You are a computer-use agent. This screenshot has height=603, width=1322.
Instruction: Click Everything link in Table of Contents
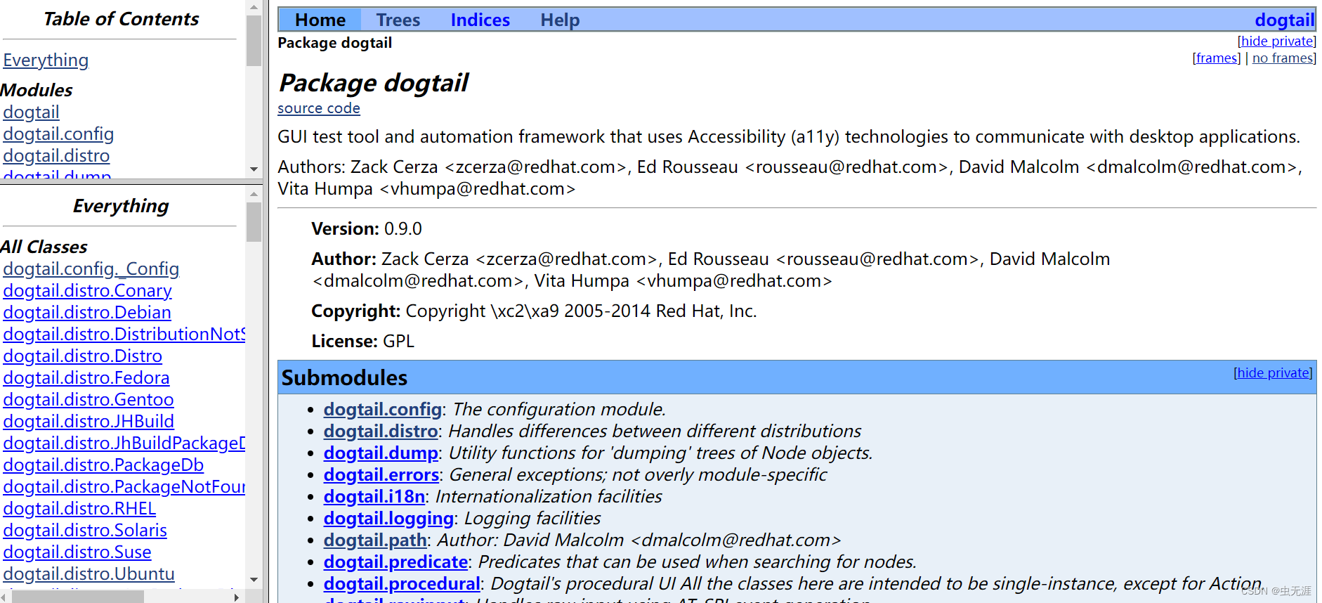46,60
